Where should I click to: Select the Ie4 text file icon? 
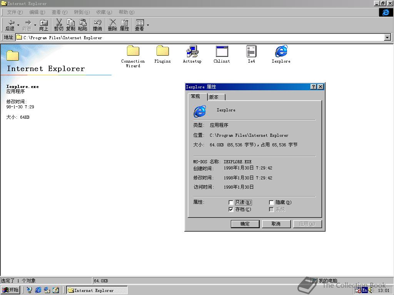[251, 54]
